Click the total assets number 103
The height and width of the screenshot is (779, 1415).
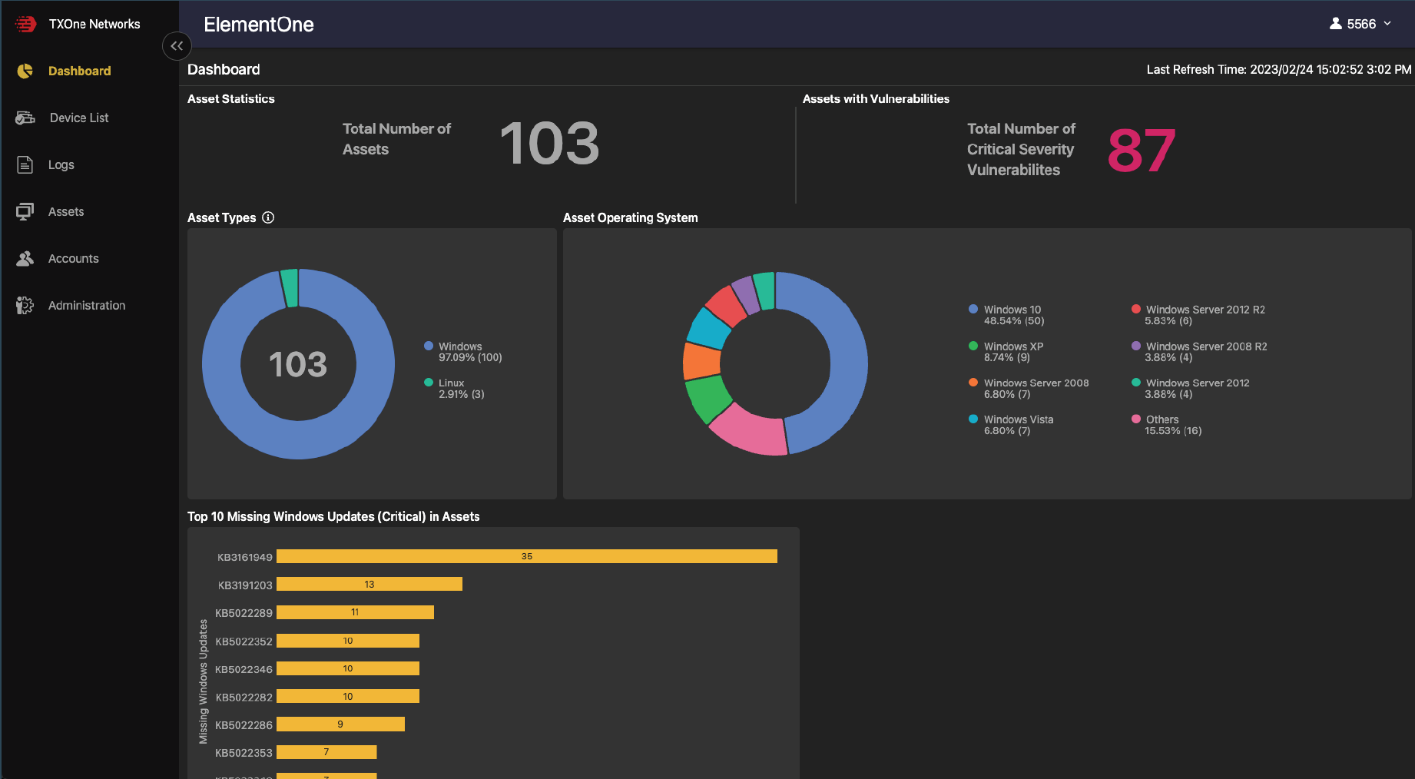pos(549,144)
